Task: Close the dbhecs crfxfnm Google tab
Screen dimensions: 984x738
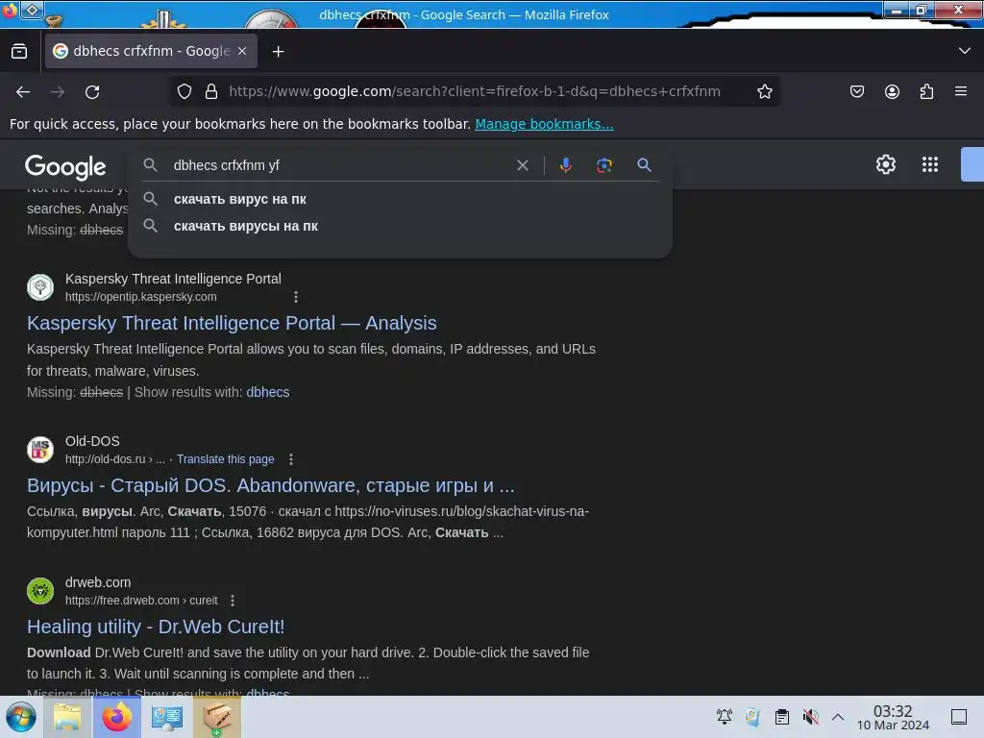Action: coord(242,51)
